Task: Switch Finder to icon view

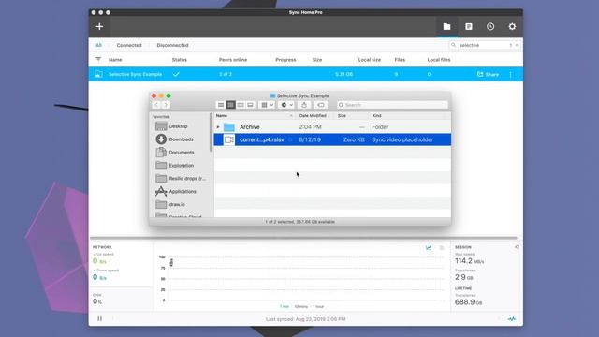Action: click(221, 105)
